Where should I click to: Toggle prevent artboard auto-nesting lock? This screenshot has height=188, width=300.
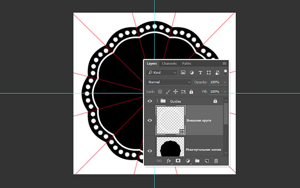(183, 92)
